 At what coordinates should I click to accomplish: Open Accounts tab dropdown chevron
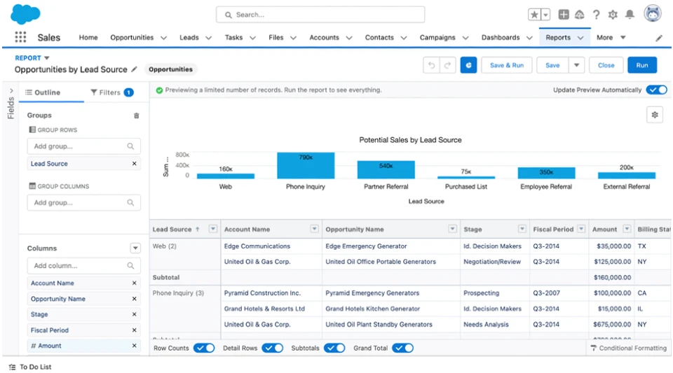pos(349,38)
